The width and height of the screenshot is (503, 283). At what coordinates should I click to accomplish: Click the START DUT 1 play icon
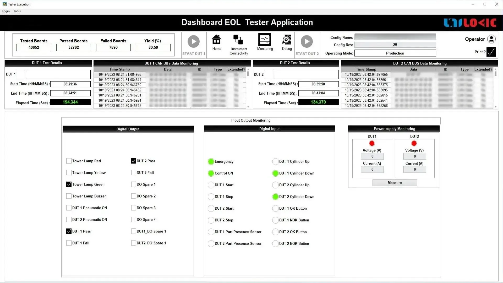point(194,42)
